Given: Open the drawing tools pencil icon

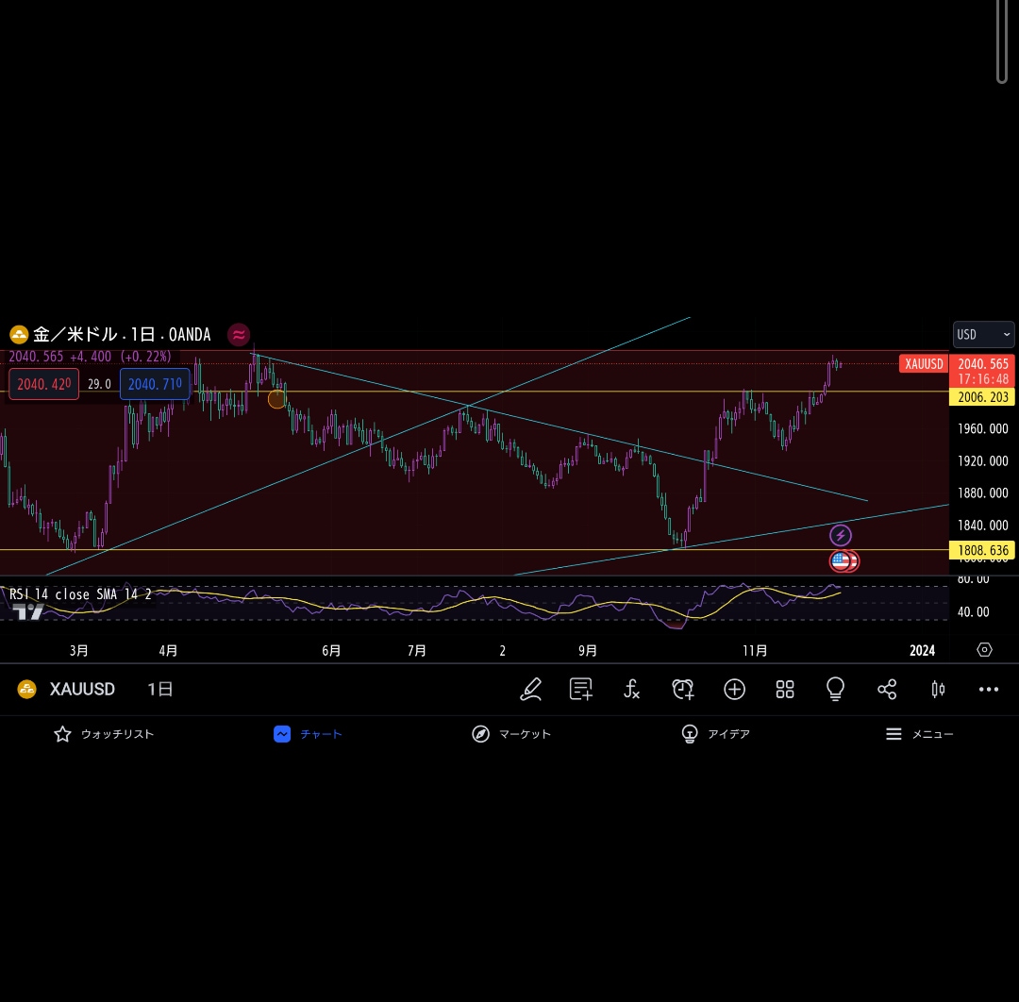Looking at the screenshot, I should [531, 690].
